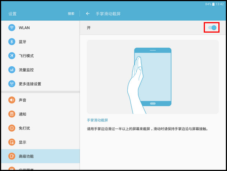Turn off palm swipe capture switch
Image resolution: width=227 pixels, height=171 pixels.
coord(212,27)
